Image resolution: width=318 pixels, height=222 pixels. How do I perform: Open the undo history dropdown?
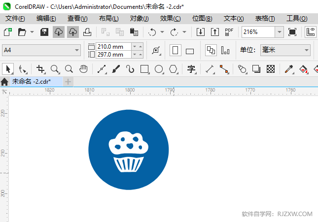(162, 32)
